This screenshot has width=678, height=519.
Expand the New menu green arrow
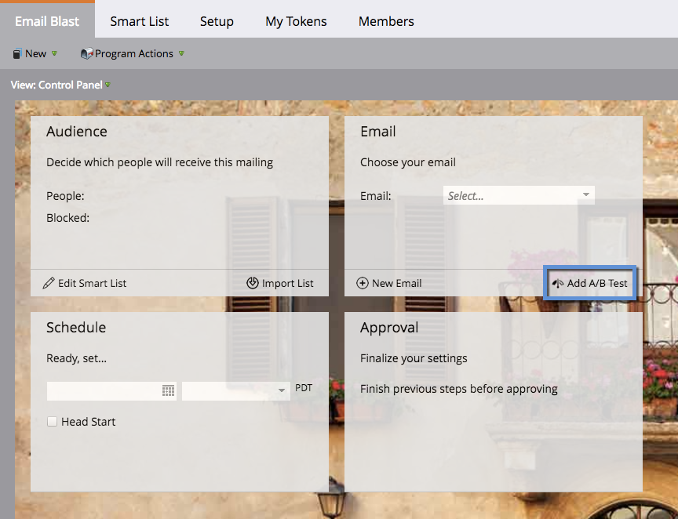(x=54, y=53)
